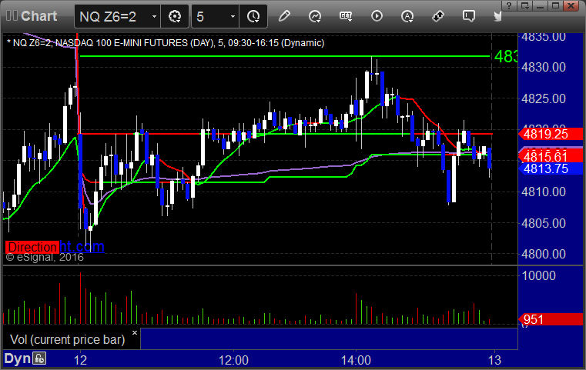Click the interval field showing 5

216,16
